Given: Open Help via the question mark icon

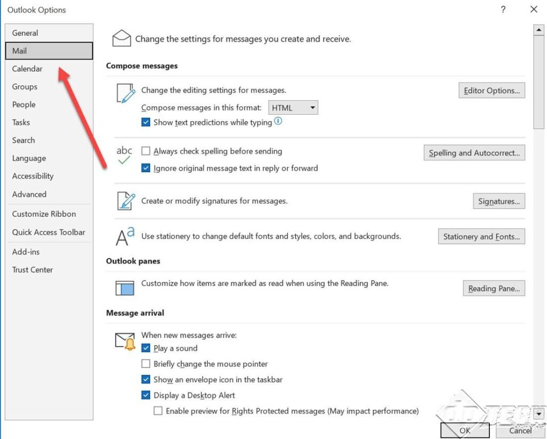Looking at the screenshot, I should pyautogui.click(x=503, y=9).
